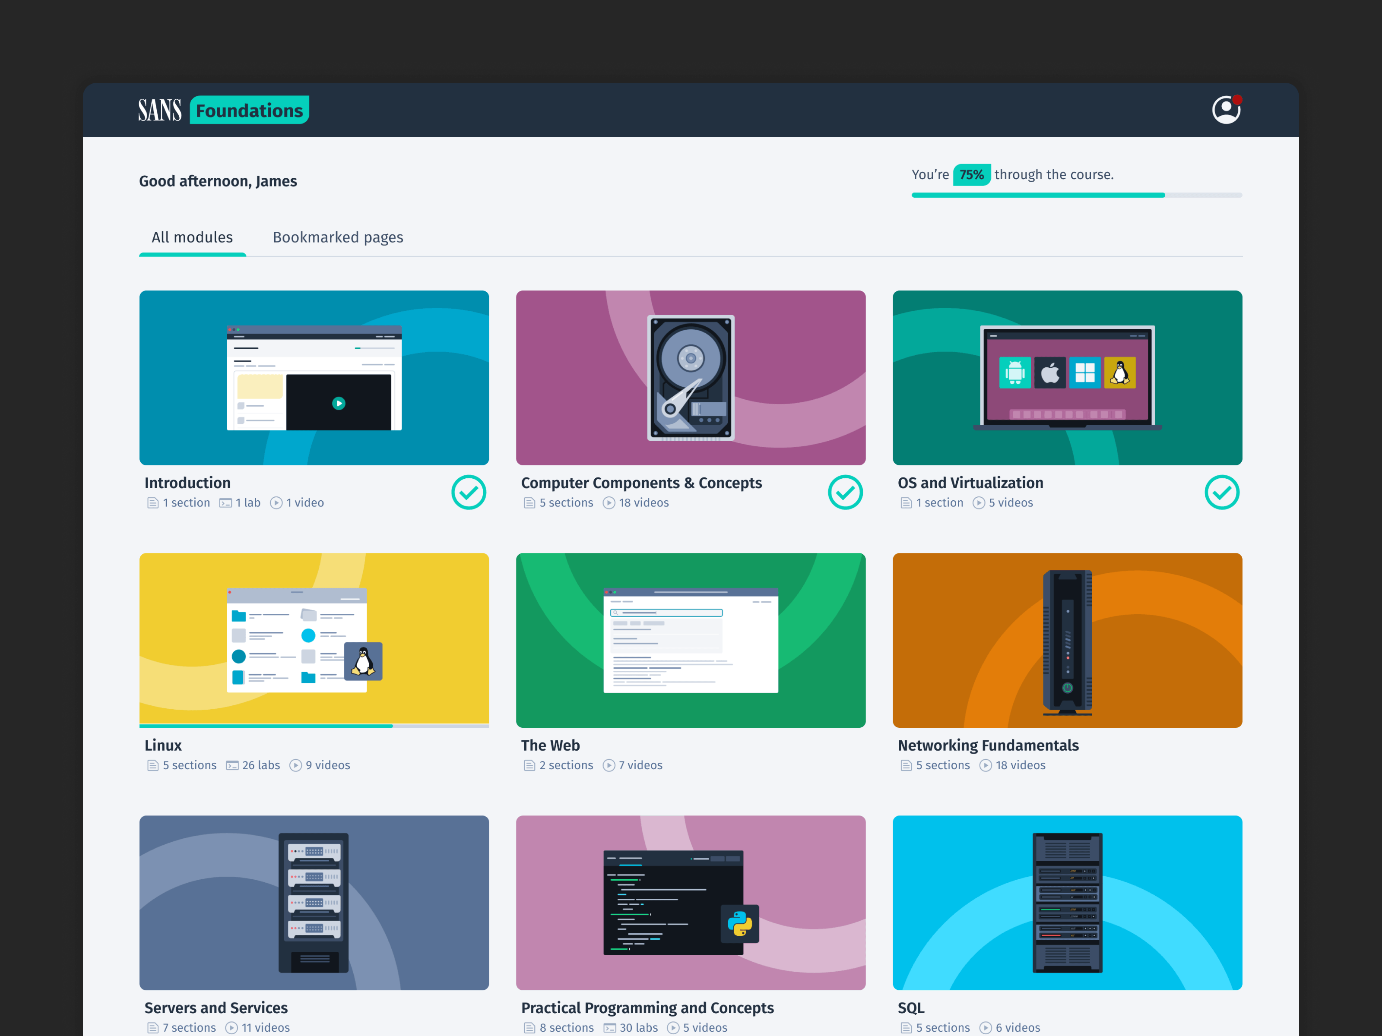
Task: Click OS and Virtualization section icon
Action: coord(906,503)
